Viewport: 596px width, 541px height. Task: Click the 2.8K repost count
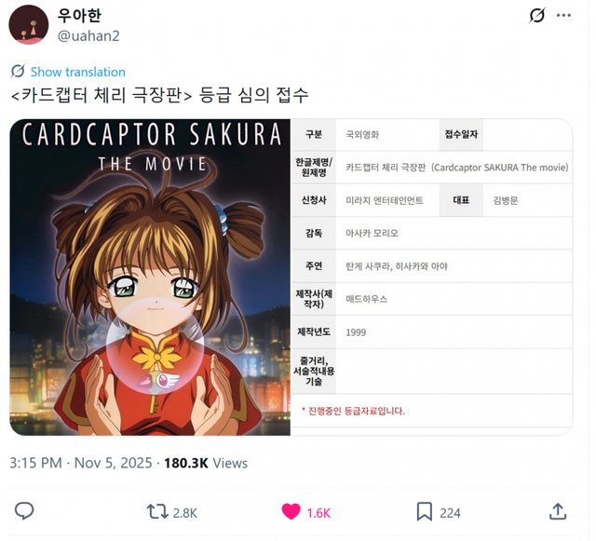tap(185, 513)
